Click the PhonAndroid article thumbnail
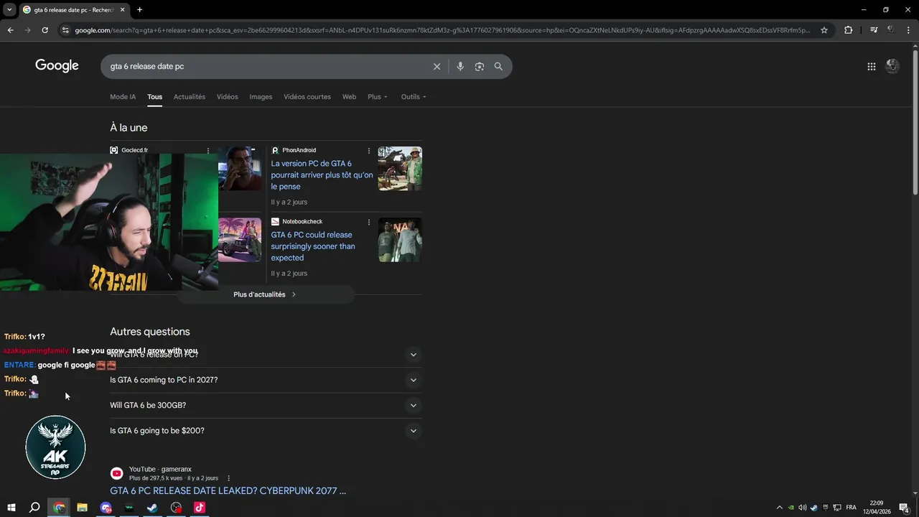 point(400,169)
